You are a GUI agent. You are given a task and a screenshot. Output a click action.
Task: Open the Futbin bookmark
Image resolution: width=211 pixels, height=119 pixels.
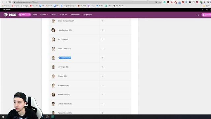pos(108,6)
